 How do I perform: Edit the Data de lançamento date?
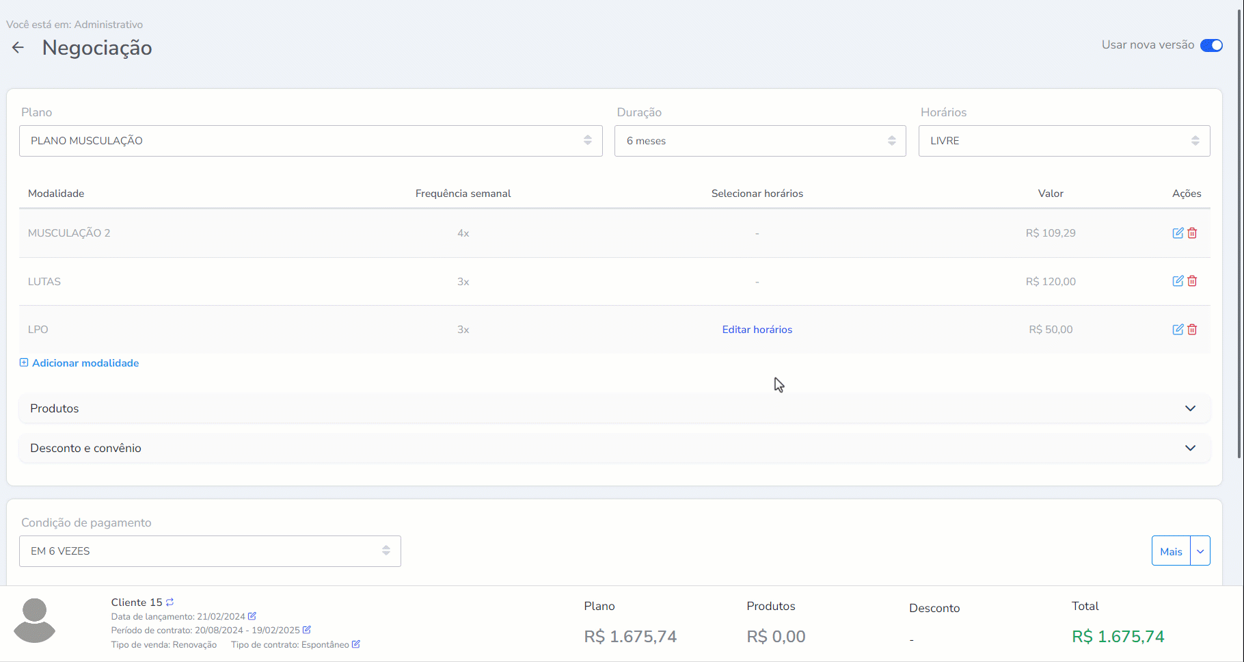[x=252, y=616]
